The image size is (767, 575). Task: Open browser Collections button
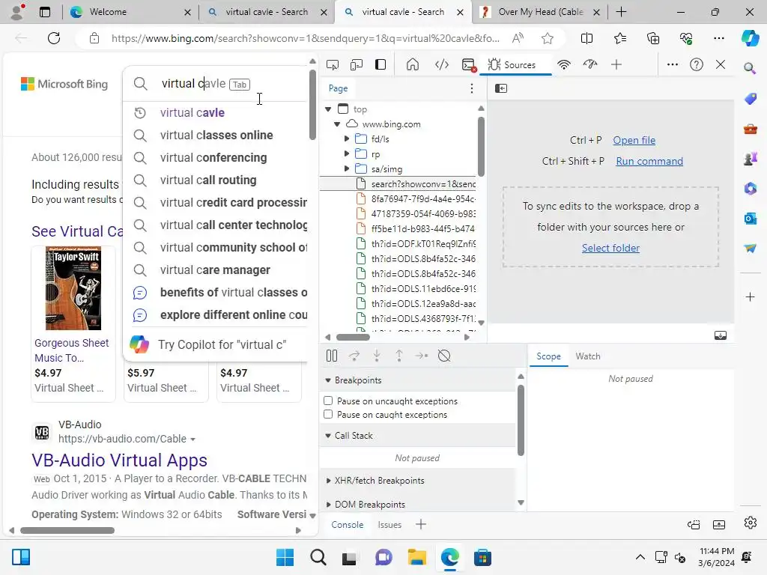(653, 38)
